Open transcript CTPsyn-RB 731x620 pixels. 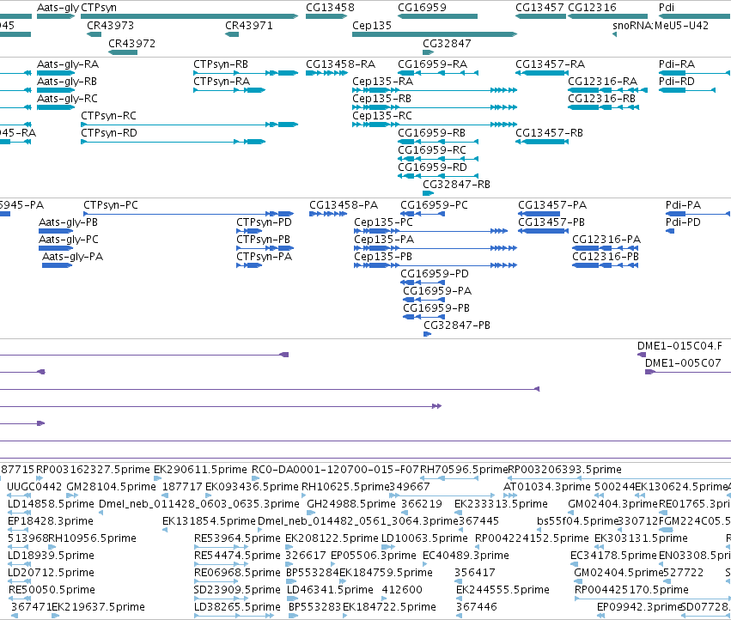pos(246,73)
